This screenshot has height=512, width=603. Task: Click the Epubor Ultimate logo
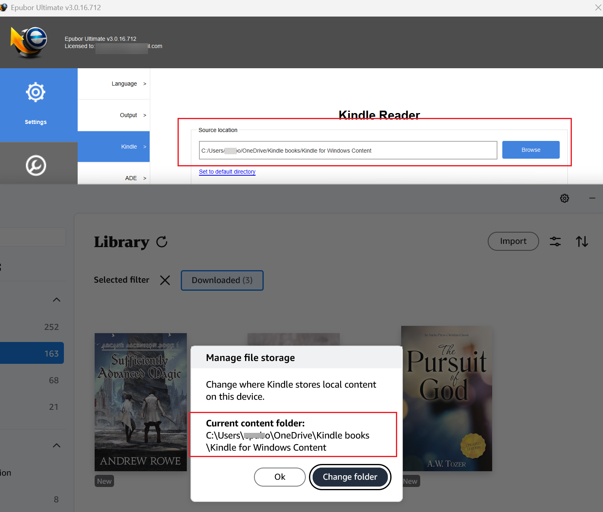(x=29, y=42)
